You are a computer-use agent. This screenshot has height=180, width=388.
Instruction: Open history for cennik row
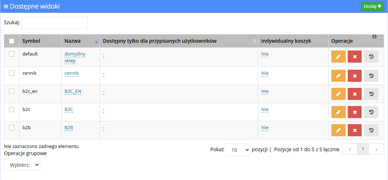point(371,76)
